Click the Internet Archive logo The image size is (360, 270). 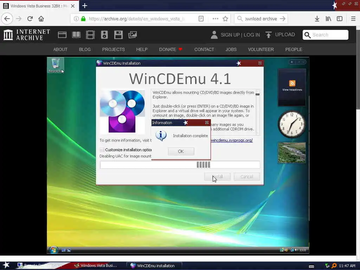click(27, 35)
